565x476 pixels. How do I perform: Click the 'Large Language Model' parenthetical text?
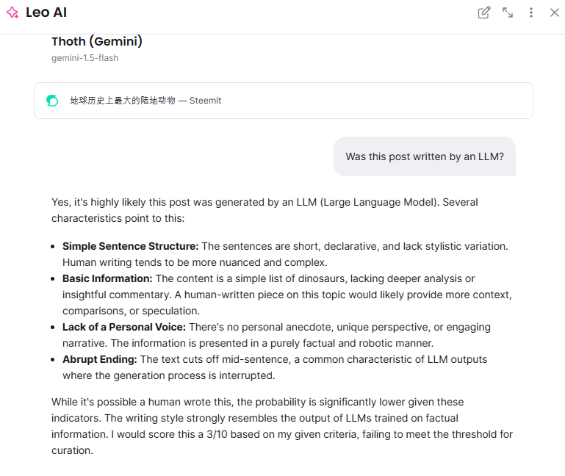tap(378, 202)
